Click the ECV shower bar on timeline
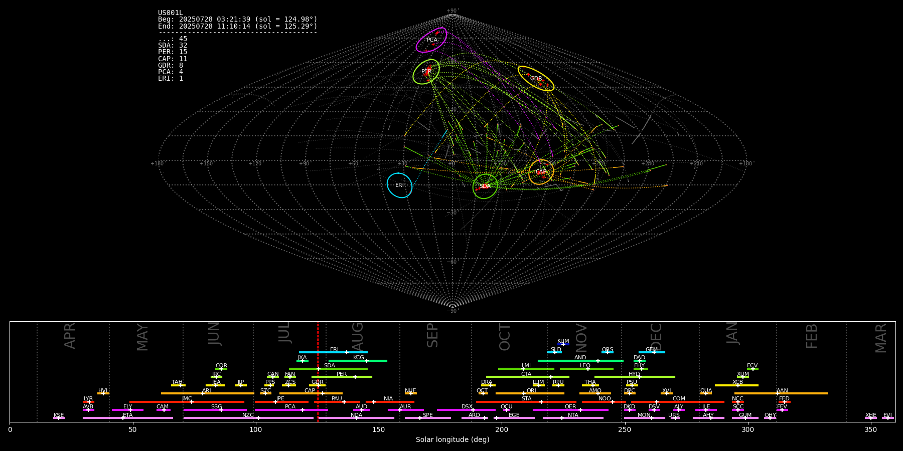Screen dimensions: 903x451 click(753, 369)
